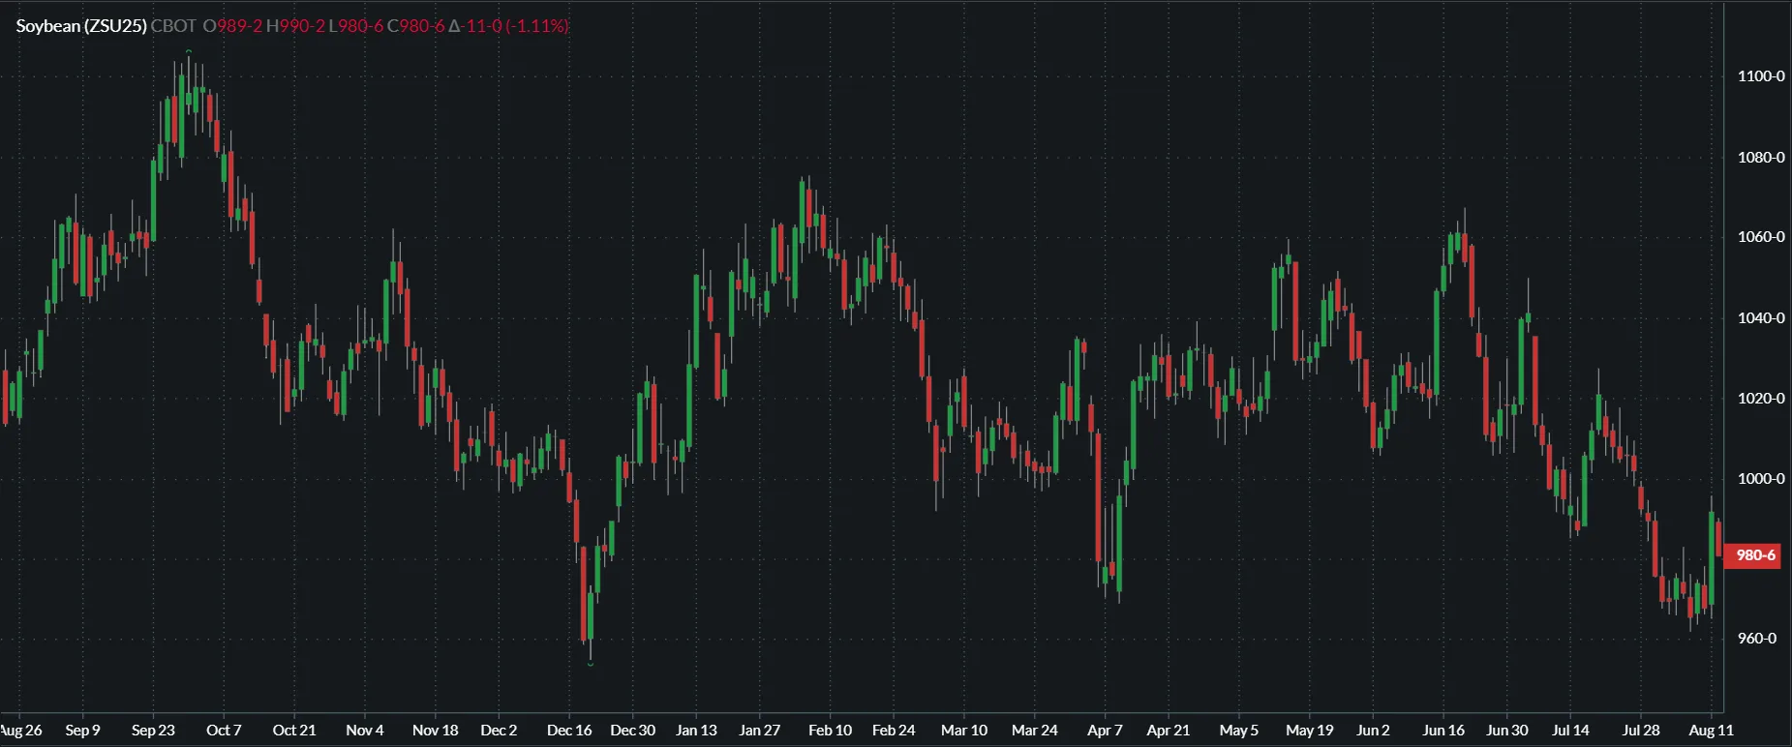
Task: Click the red 980-6 current price tag
Action: coord(1754,555)
